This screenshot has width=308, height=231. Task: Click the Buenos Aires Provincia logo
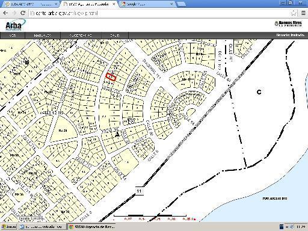pos(288,24)
